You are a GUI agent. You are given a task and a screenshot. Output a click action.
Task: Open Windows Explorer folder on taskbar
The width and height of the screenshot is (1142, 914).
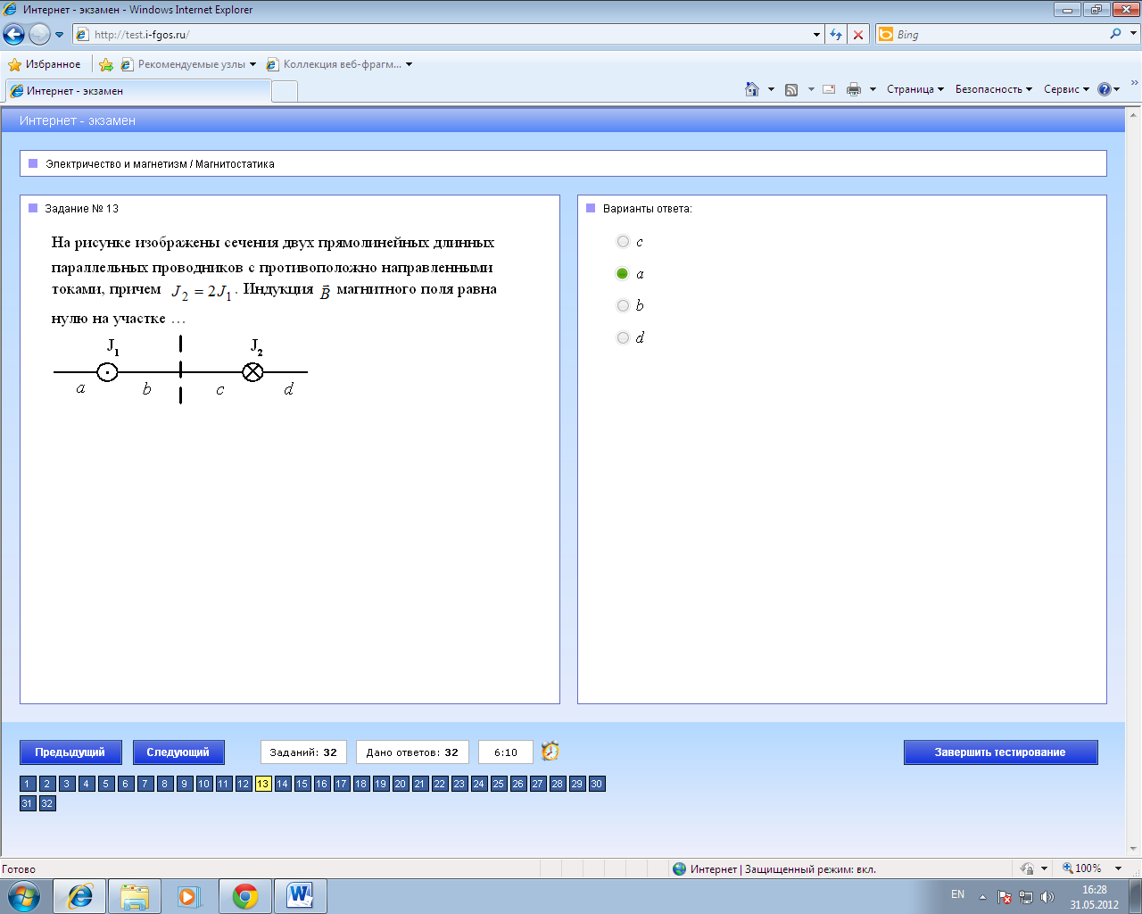[135, 896]
